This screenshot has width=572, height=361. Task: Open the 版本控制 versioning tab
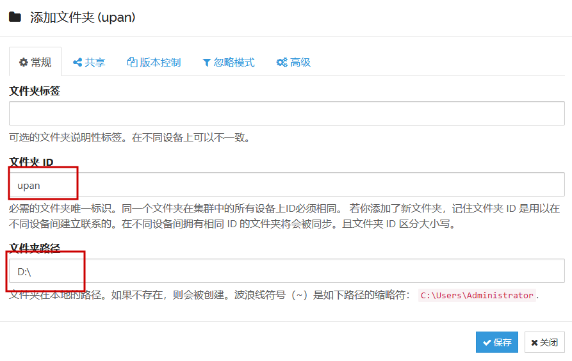[154, 62]
